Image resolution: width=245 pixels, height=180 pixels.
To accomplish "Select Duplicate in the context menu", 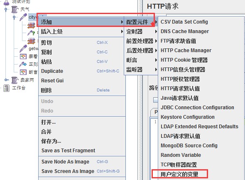I will click(x=82, y=71).
